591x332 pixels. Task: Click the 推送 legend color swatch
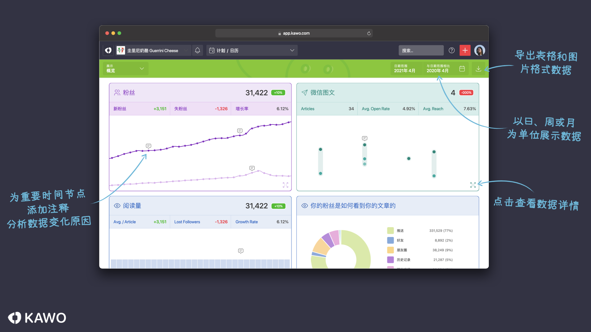[x=390, y=231]
